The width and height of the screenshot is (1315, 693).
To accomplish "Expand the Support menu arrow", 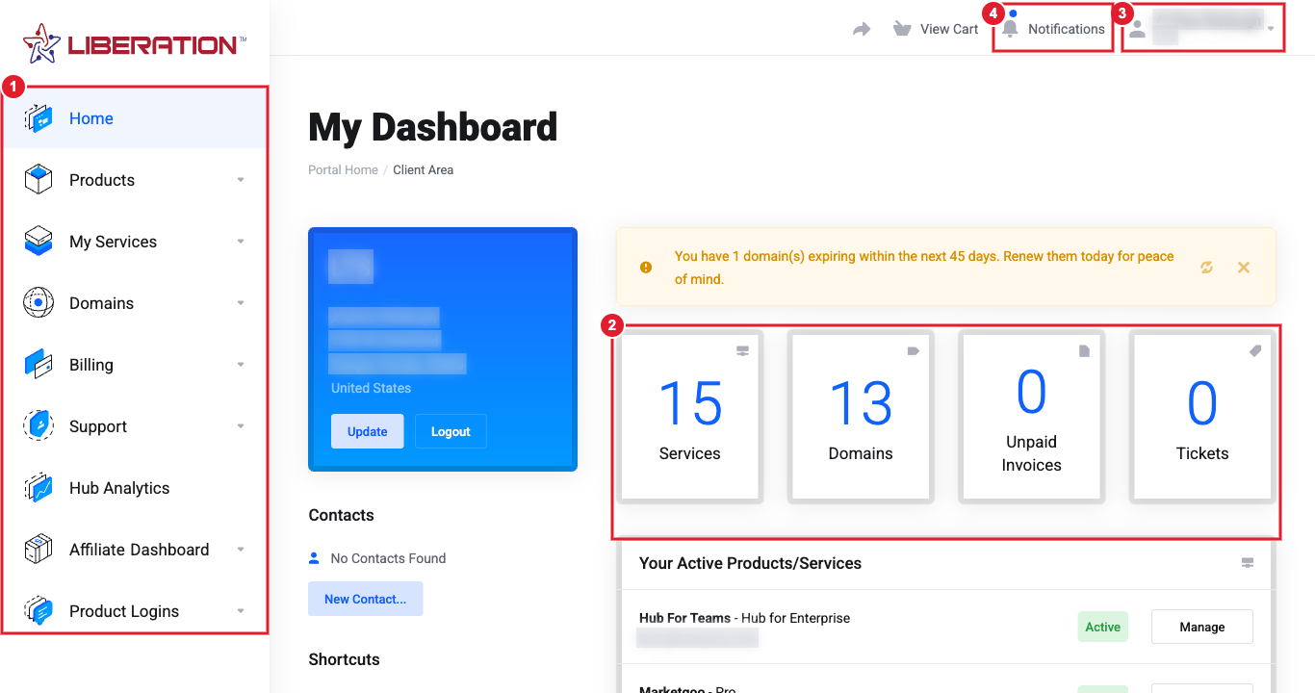I will point(241,426).
